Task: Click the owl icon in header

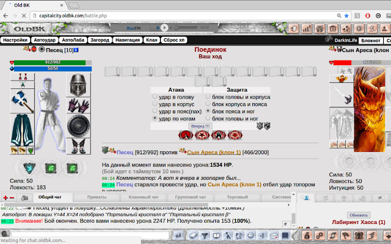Action: 320,29
